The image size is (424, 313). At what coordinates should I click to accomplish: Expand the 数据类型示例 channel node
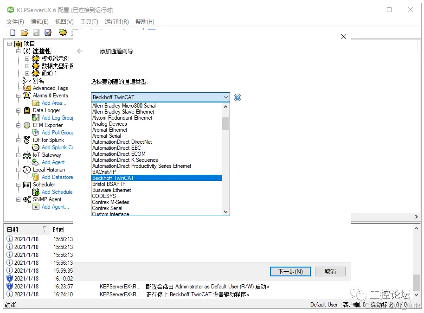point(27,66)
